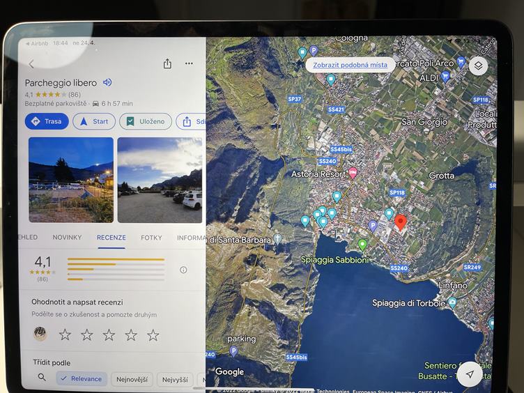Tap the green Spiaggia Sabbioni pin
Viewport: 524px width, 393px height.
pos(362,245)
